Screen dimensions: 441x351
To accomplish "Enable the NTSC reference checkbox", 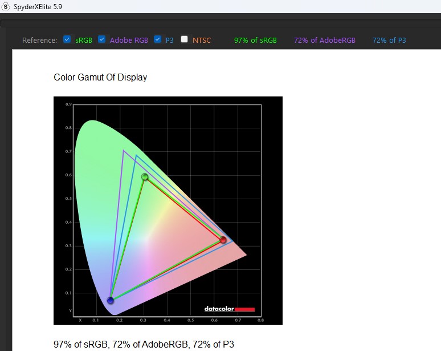I will click(185, 40).
